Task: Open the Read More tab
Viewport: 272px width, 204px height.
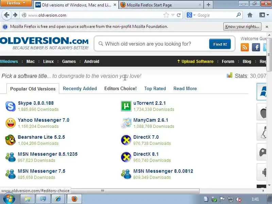Action: [x=185, y=88]
